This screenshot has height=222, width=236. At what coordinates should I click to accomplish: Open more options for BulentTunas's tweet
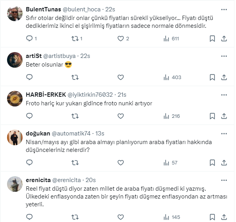pos(224,9)
